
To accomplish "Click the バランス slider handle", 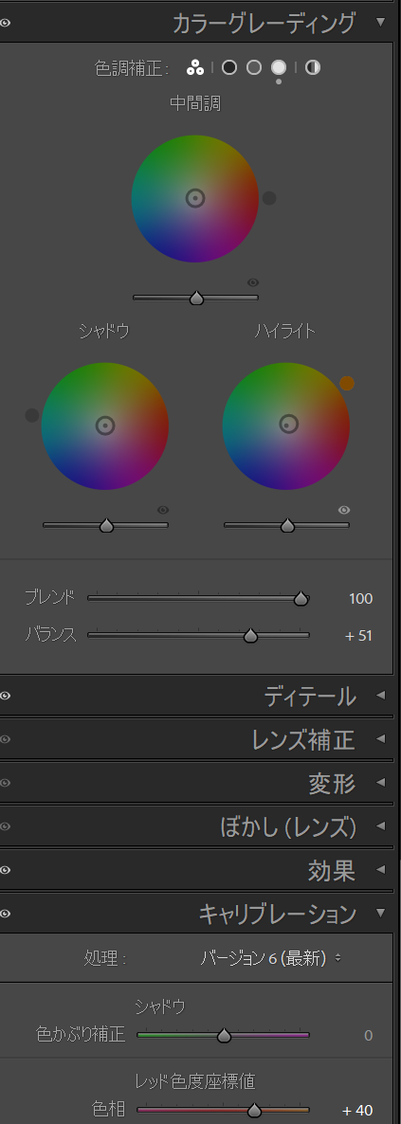I will [250, 636].
